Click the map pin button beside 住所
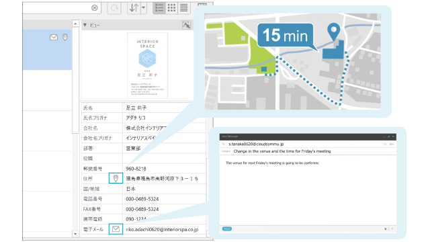 click(116, 178)
